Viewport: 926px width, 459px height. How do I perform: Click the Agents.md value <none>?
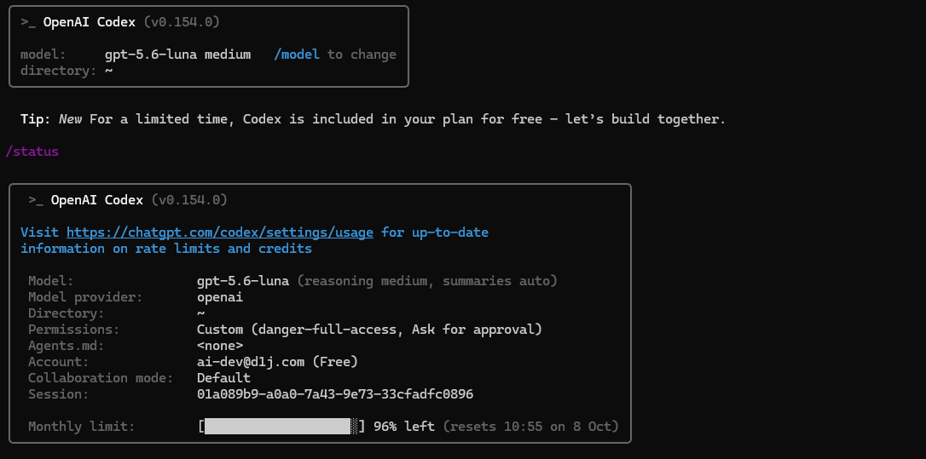(220, 346)
